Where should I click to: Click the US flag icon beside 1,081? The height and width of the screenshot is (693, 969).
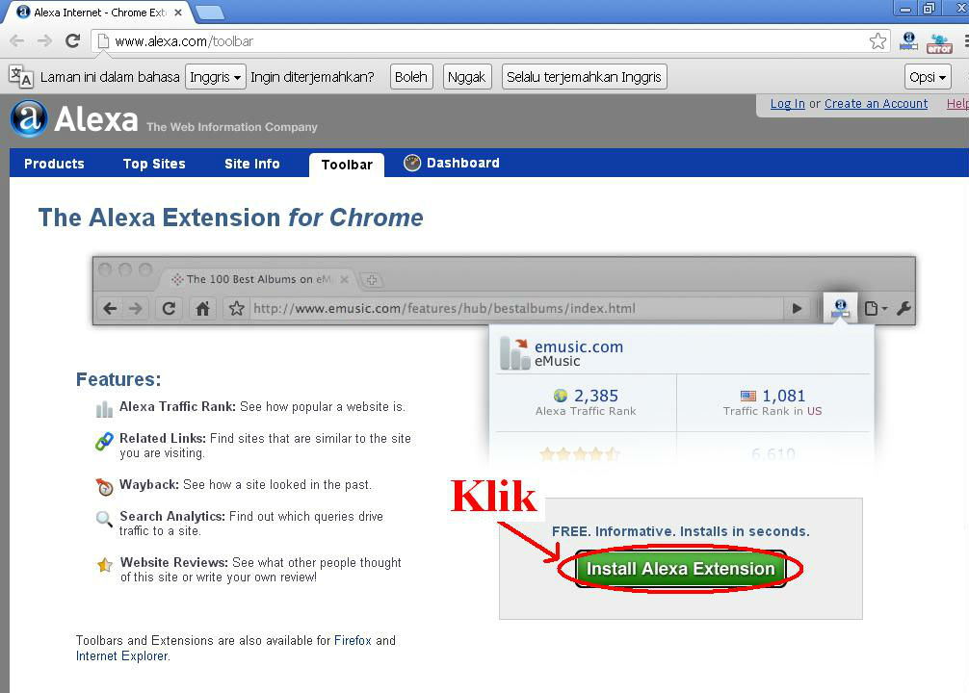747,396
